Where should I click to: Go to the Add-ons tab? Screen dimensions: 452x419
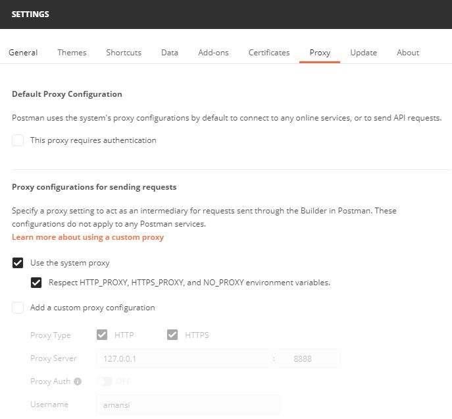(213, 53)
